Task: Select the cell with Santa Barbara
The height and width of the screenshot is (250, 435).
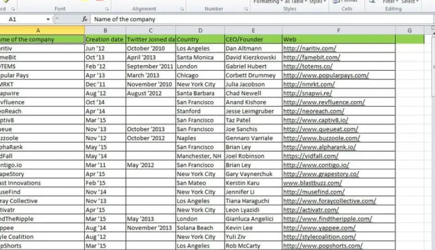Action: [x=200, y=93]
